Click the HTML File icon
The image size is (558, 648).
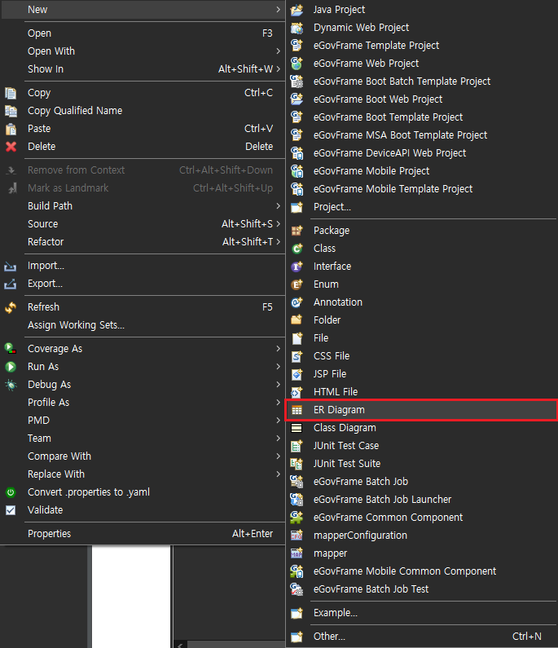[297, 392]
